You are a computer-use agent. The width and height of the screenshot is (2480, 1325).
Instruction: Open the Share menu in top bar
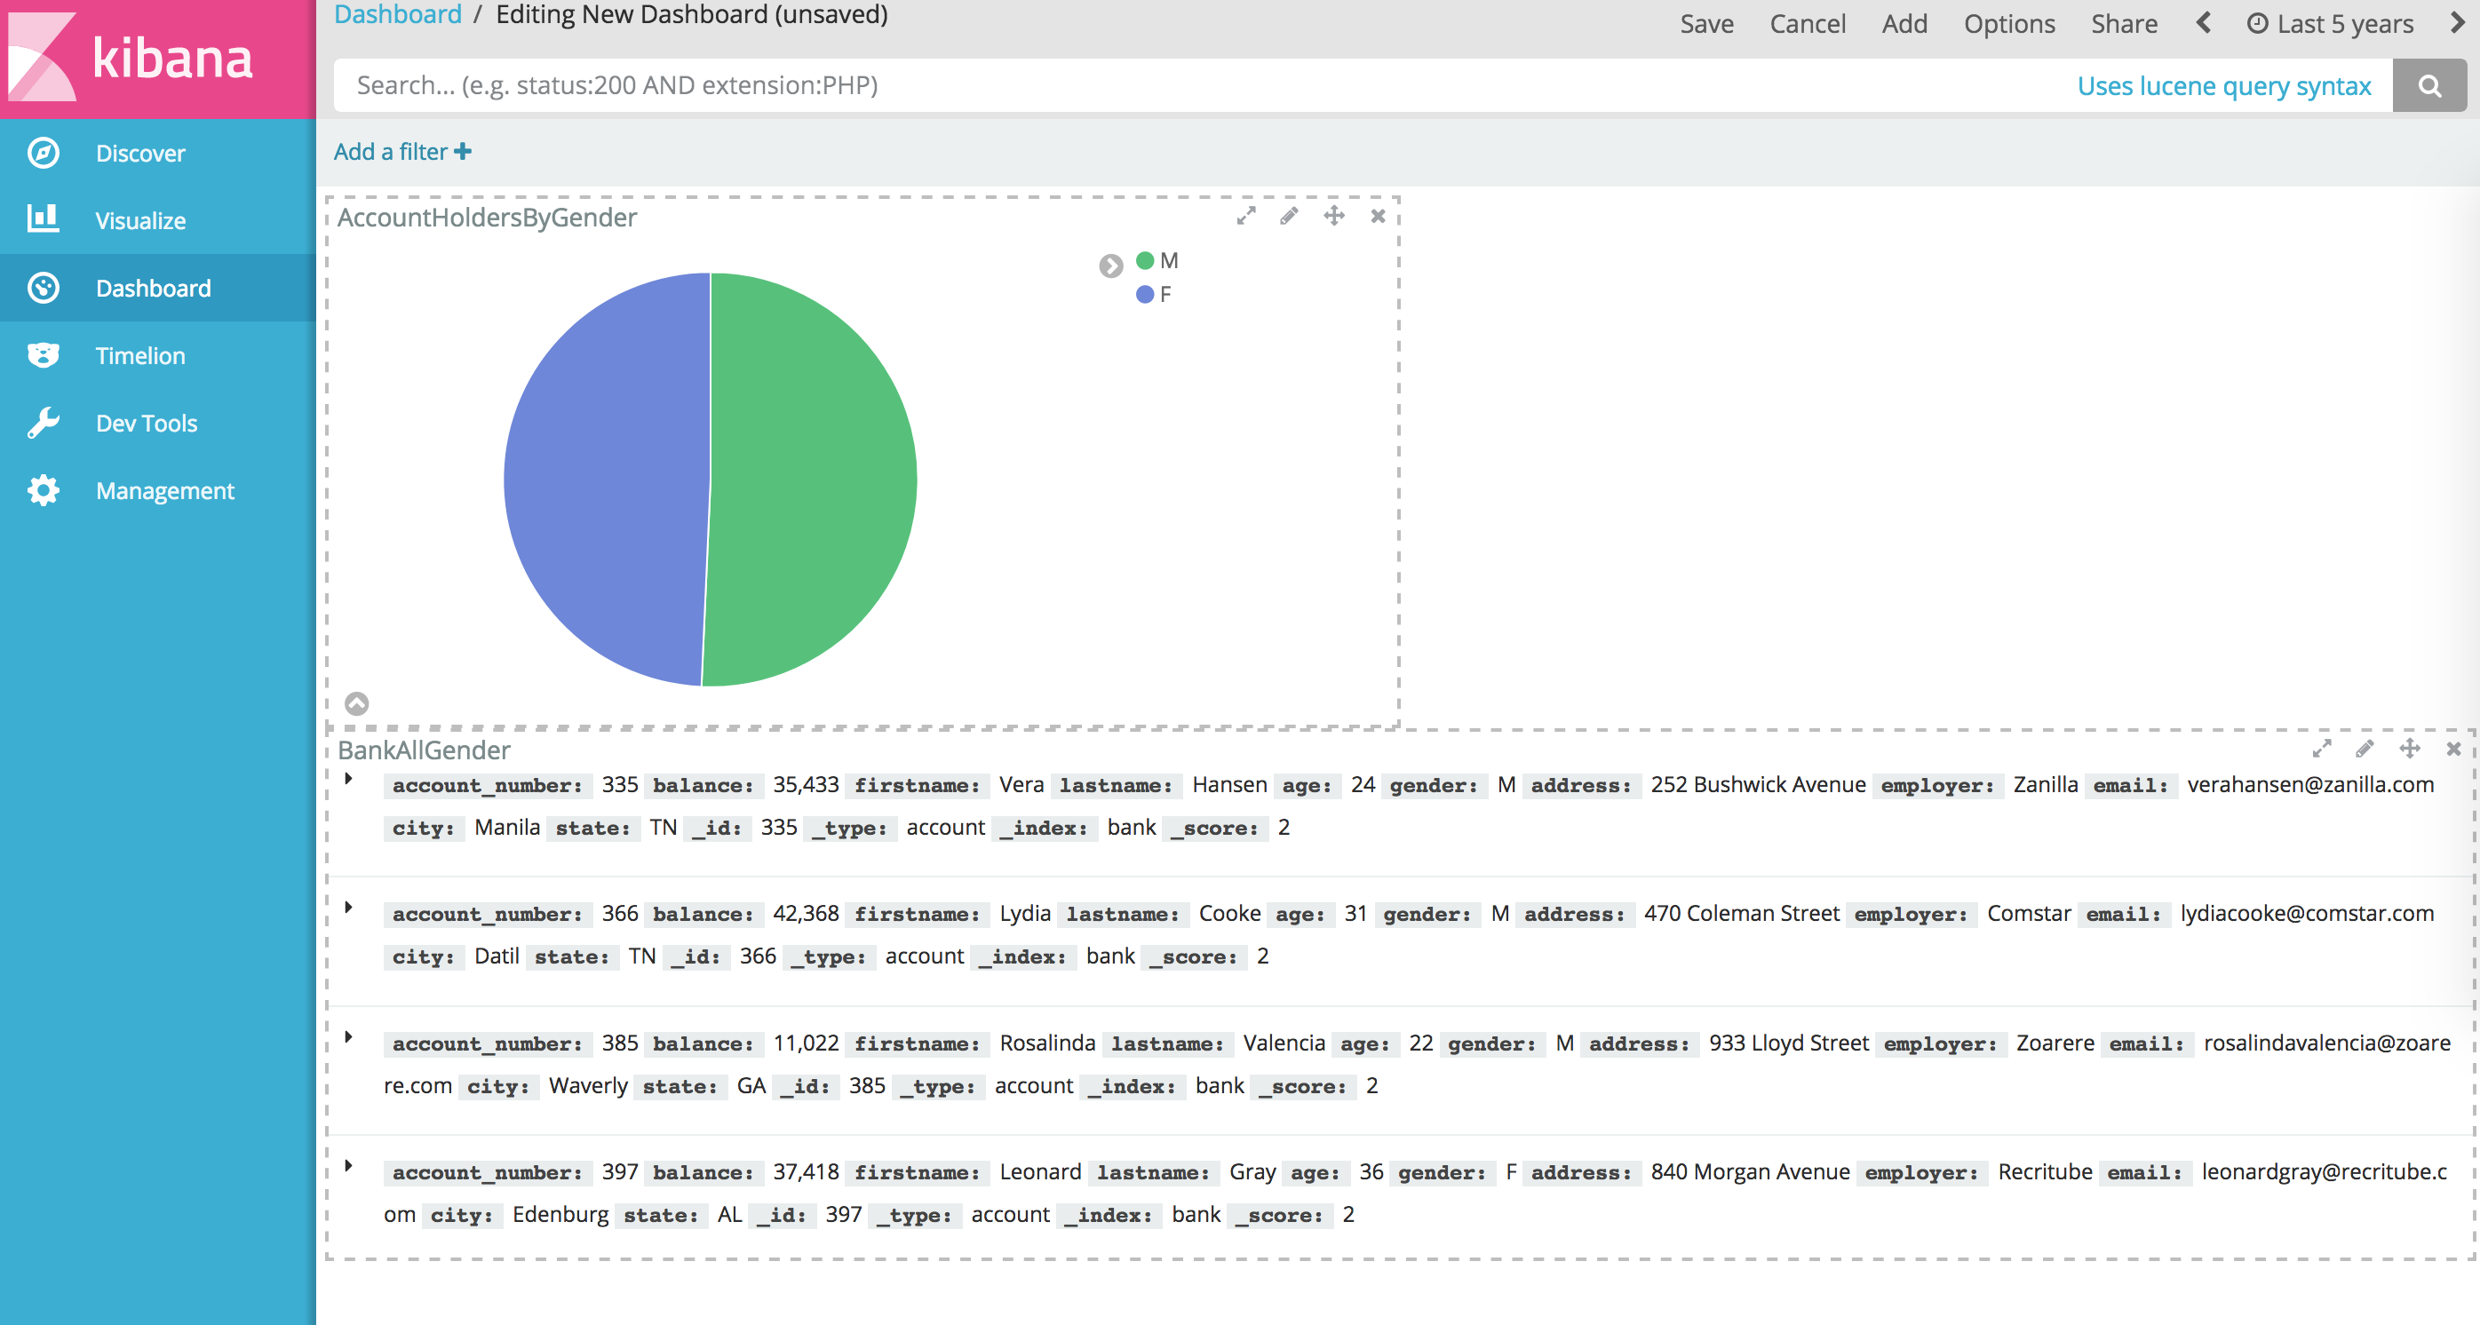point(2123,24)
